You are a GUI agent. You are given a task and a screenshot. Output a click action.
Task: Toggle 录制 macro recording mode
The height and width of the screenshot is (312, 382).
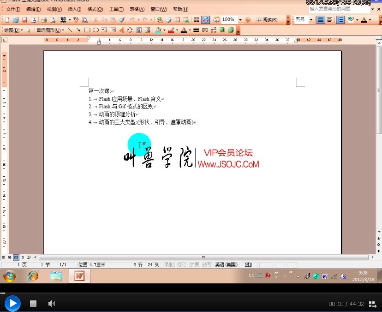click(168, 264)
